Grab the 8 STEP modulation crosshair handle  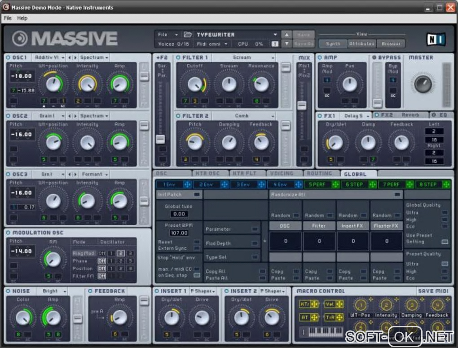pyautogui.click(x=446, y=185)
